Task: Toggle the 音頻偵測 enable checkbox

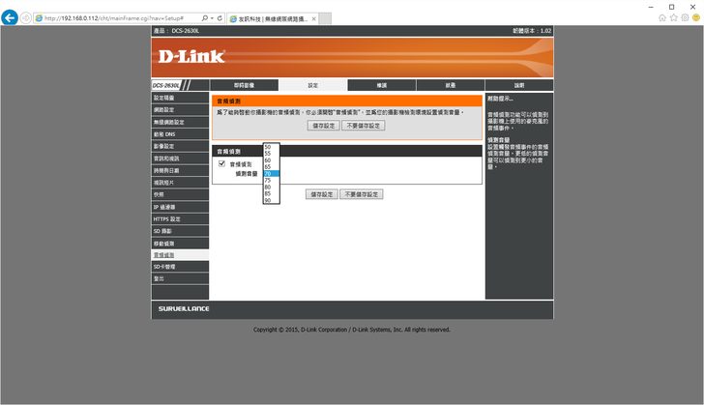Action: 221,163
